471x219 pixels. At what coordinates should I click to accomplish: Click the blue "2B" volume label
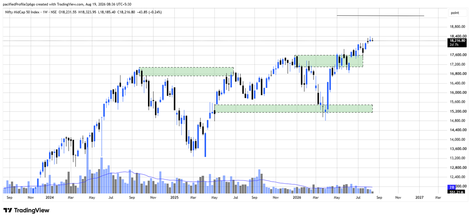pyautogui.click(x=452, y=188)
